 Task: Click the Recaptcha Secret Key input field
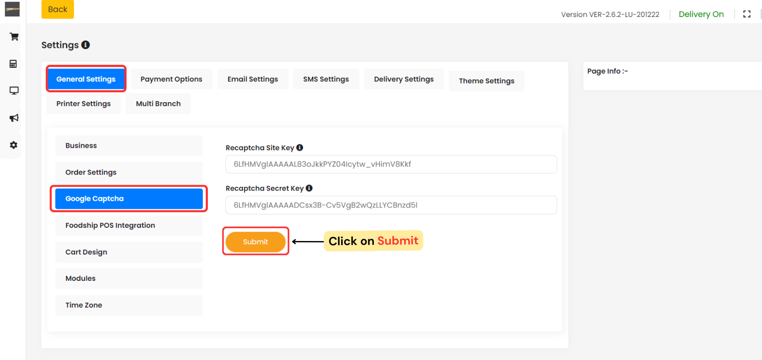pos(391,205)
